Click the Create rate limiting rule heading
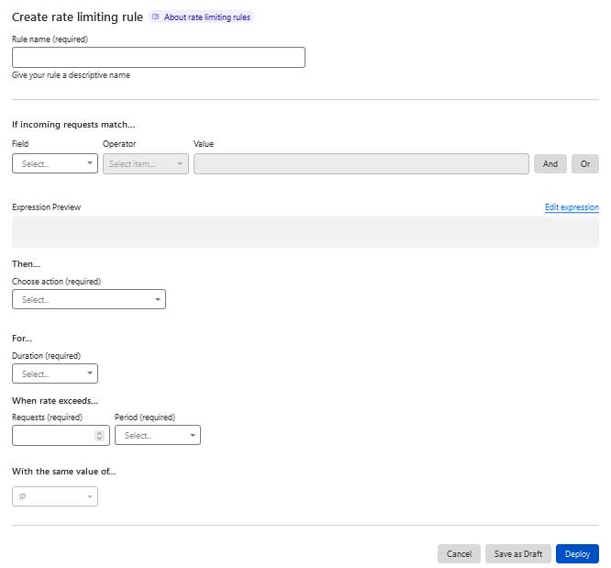The image size is (611, 568). click(78, 17)
